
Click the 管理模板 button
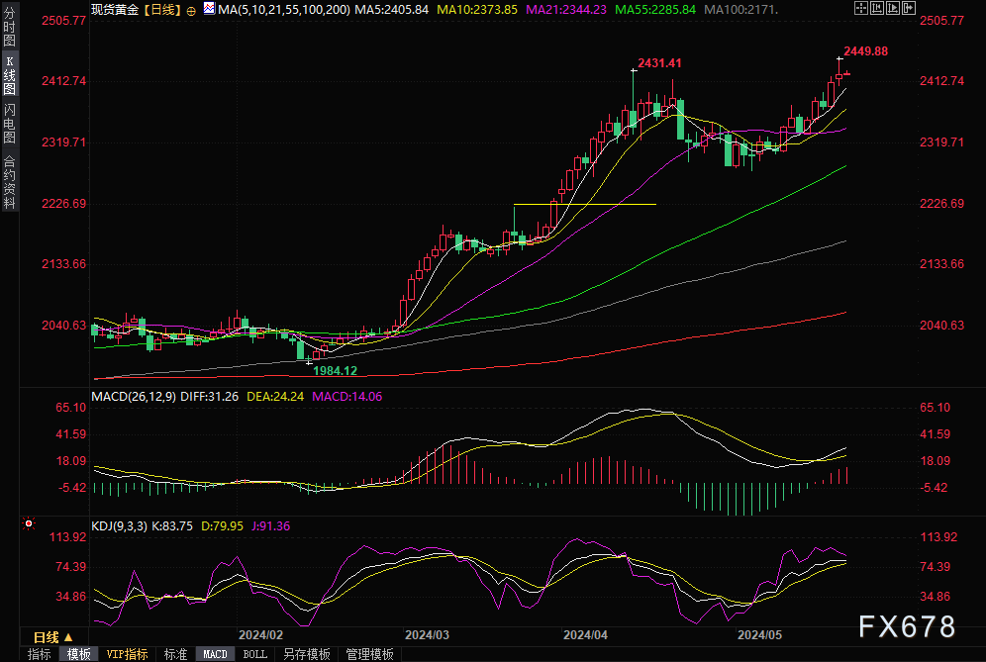click(368, 654)
